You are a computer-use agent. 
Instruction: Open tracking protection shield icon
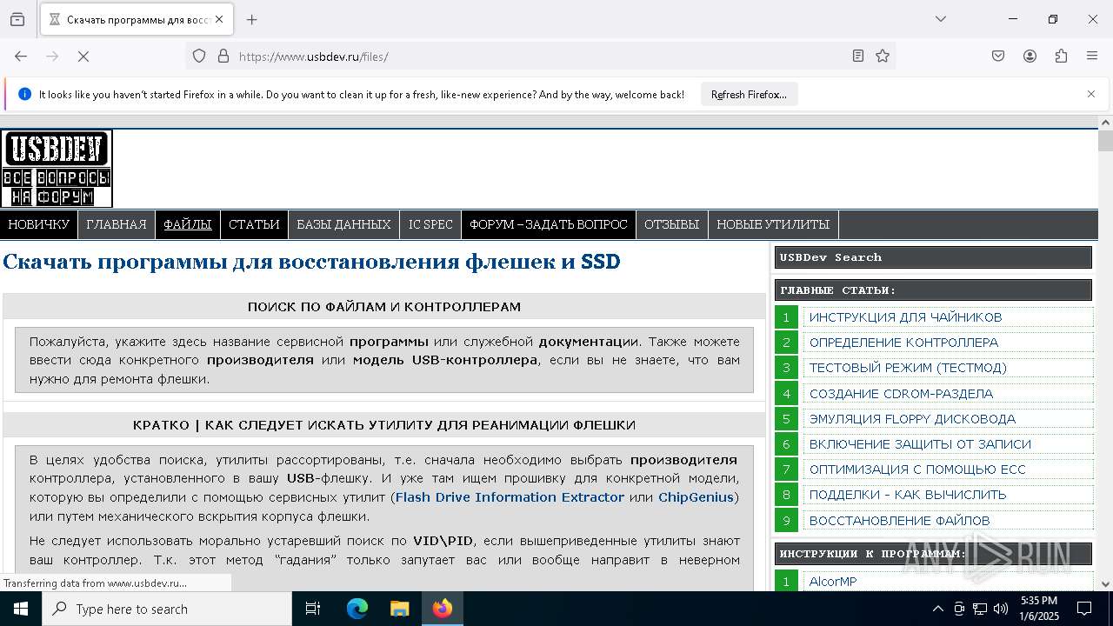(199, 57)
